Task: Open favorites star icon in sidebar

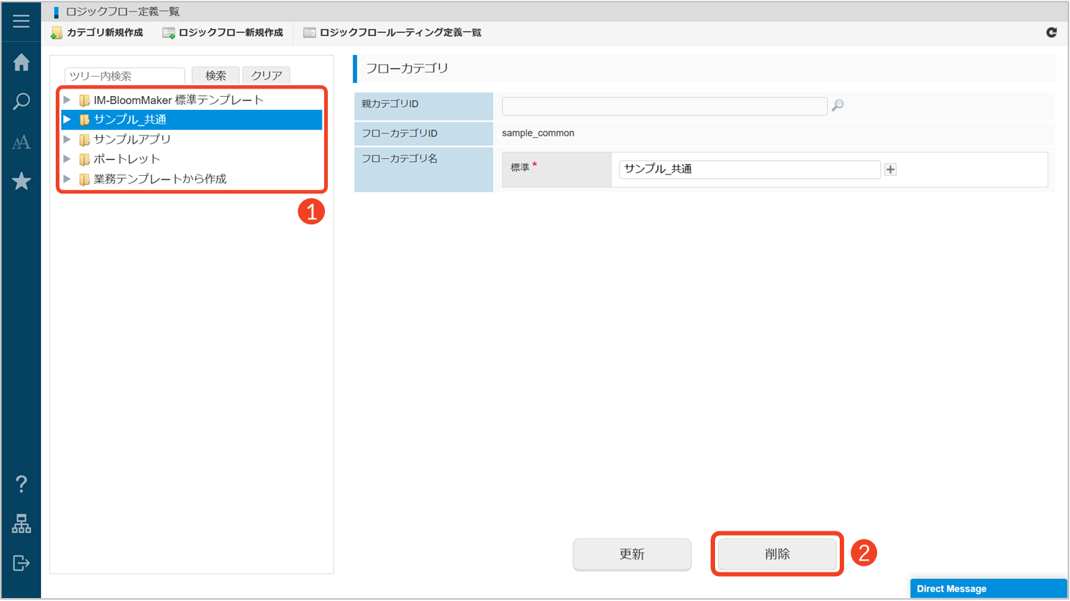Action: click(x=21, y=181)
